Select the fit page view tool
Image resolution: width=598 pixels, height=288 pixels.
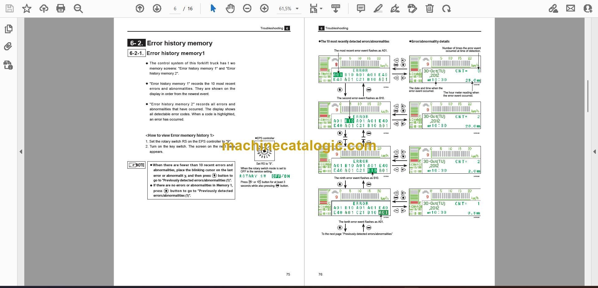pyautogui.click(x=313, y=8)
